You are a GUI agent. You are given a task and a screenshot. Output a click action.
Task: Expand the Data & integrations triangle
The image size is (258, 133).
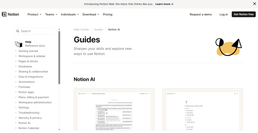16,77
